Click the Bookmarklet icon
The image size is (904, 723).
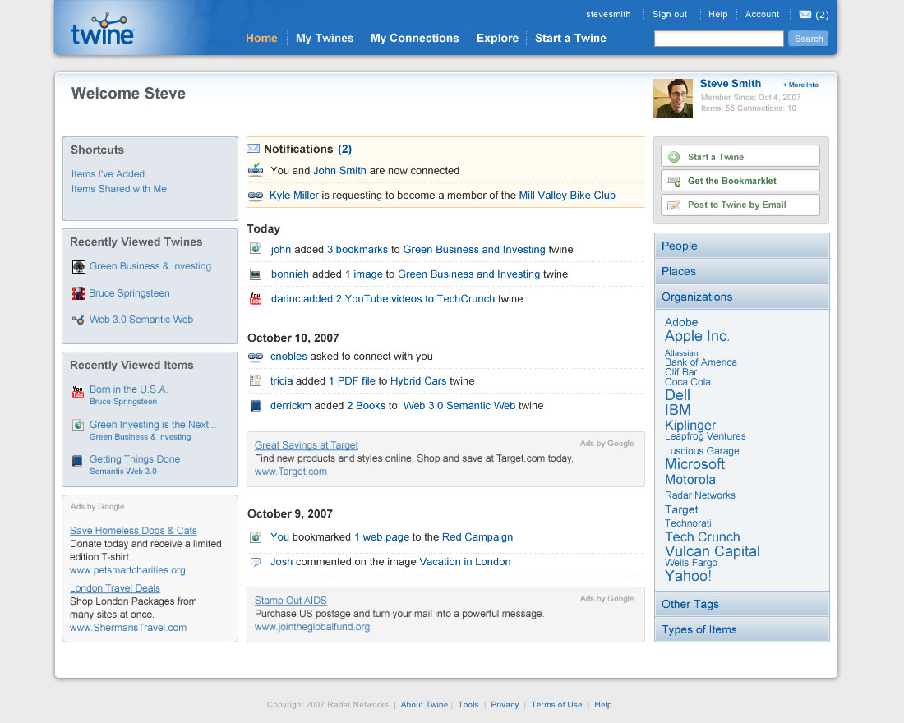pyautogui.click(x=673, y=181)
